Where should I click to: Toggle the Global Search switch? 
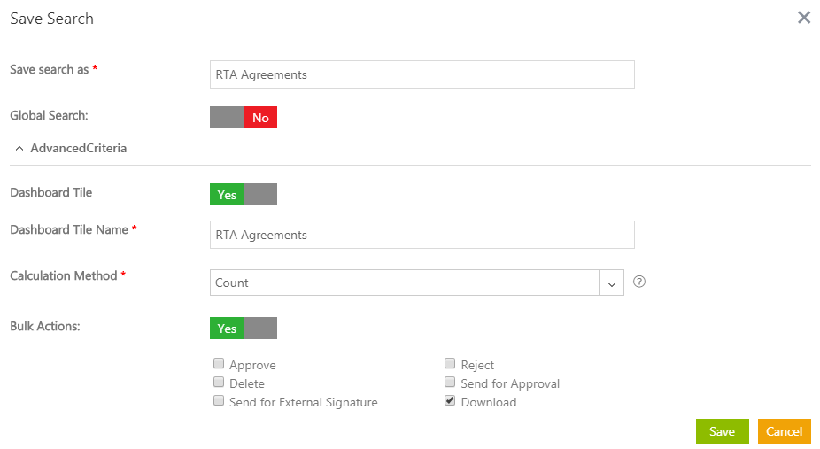pyautogui.click(x=244, y=118)
